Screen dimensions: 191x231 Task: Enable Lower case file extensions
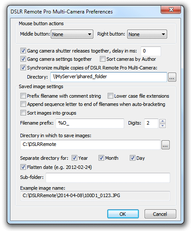click(110, 96)
